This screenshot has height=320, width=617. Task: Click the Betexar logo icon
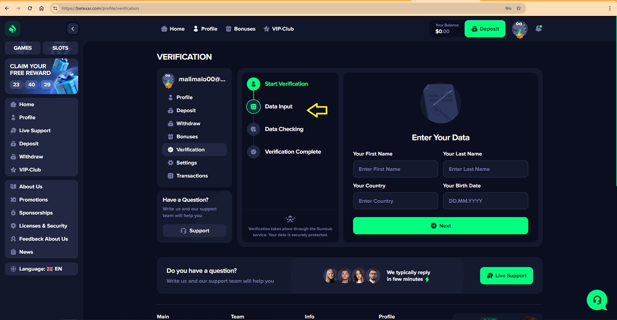[x=13, y=29]
